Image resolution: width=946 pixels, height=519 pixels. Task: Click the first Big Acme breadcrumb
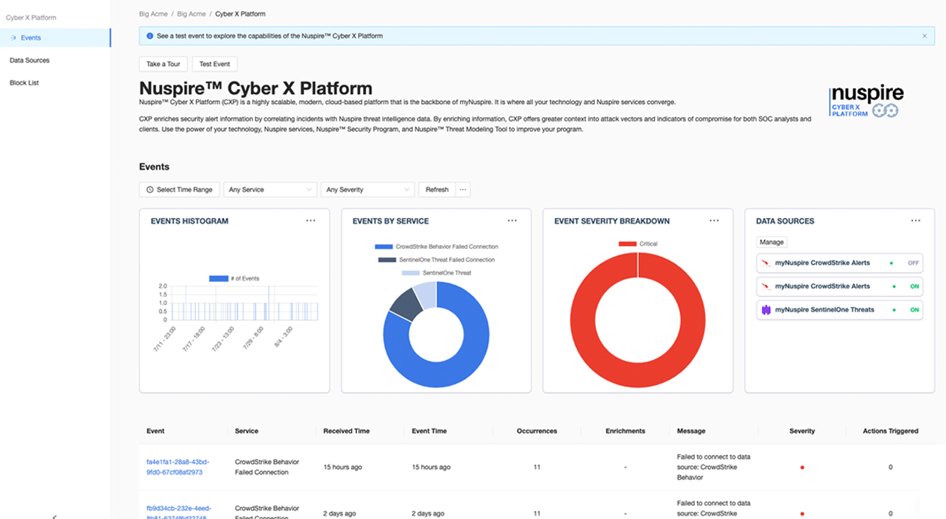[152, 14]
